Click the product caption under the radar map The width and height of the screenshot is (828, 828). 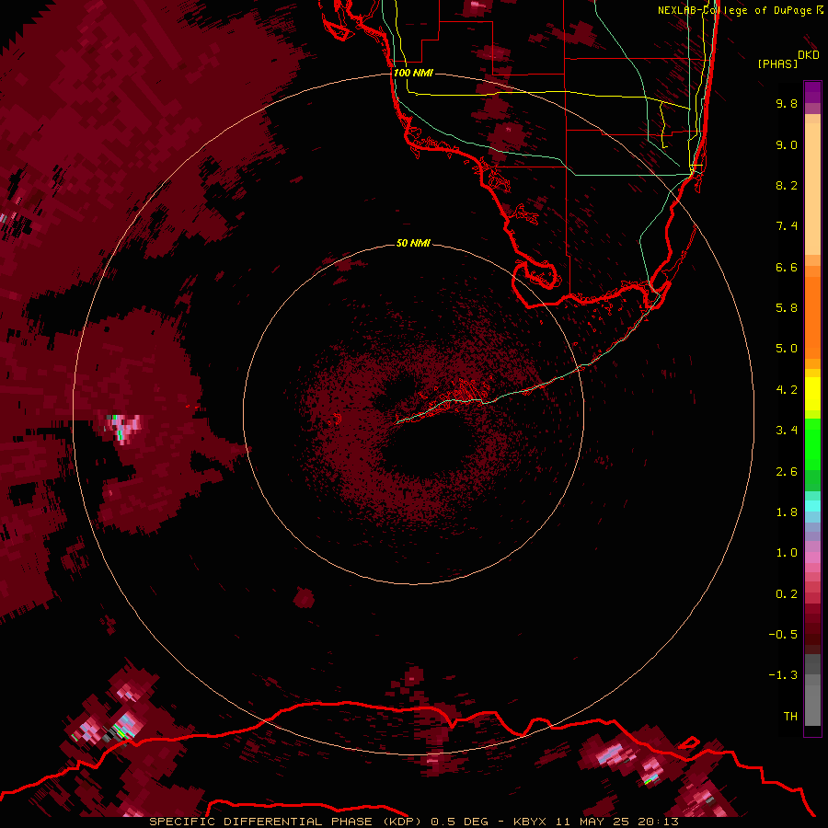click(x=413, y=822)
